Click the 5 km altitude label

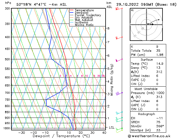[108, 69]
